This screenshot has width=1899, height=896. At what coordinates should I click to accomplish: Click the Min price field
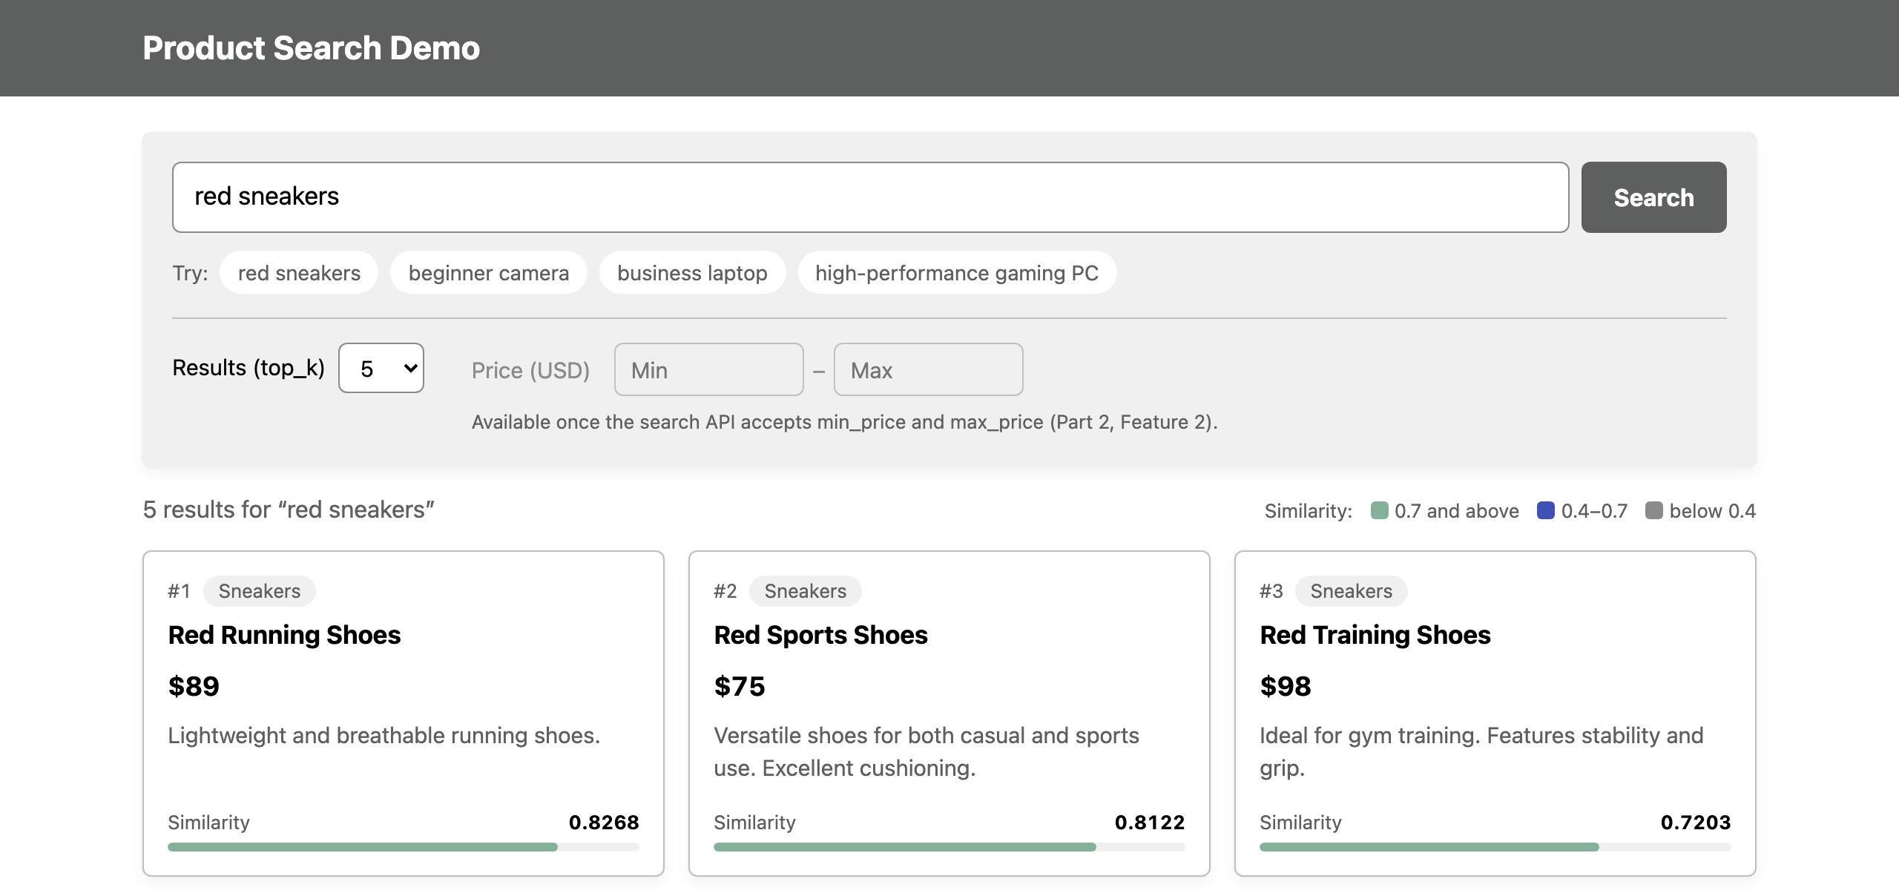708,369
